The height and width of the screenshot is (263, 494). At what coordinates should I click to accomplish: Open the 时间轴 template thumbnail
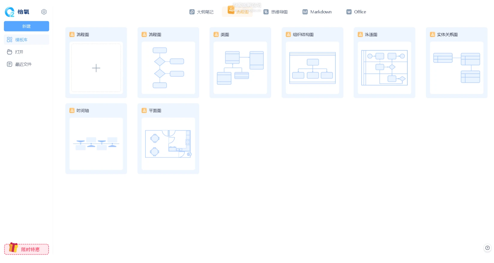tap(96, 144)
